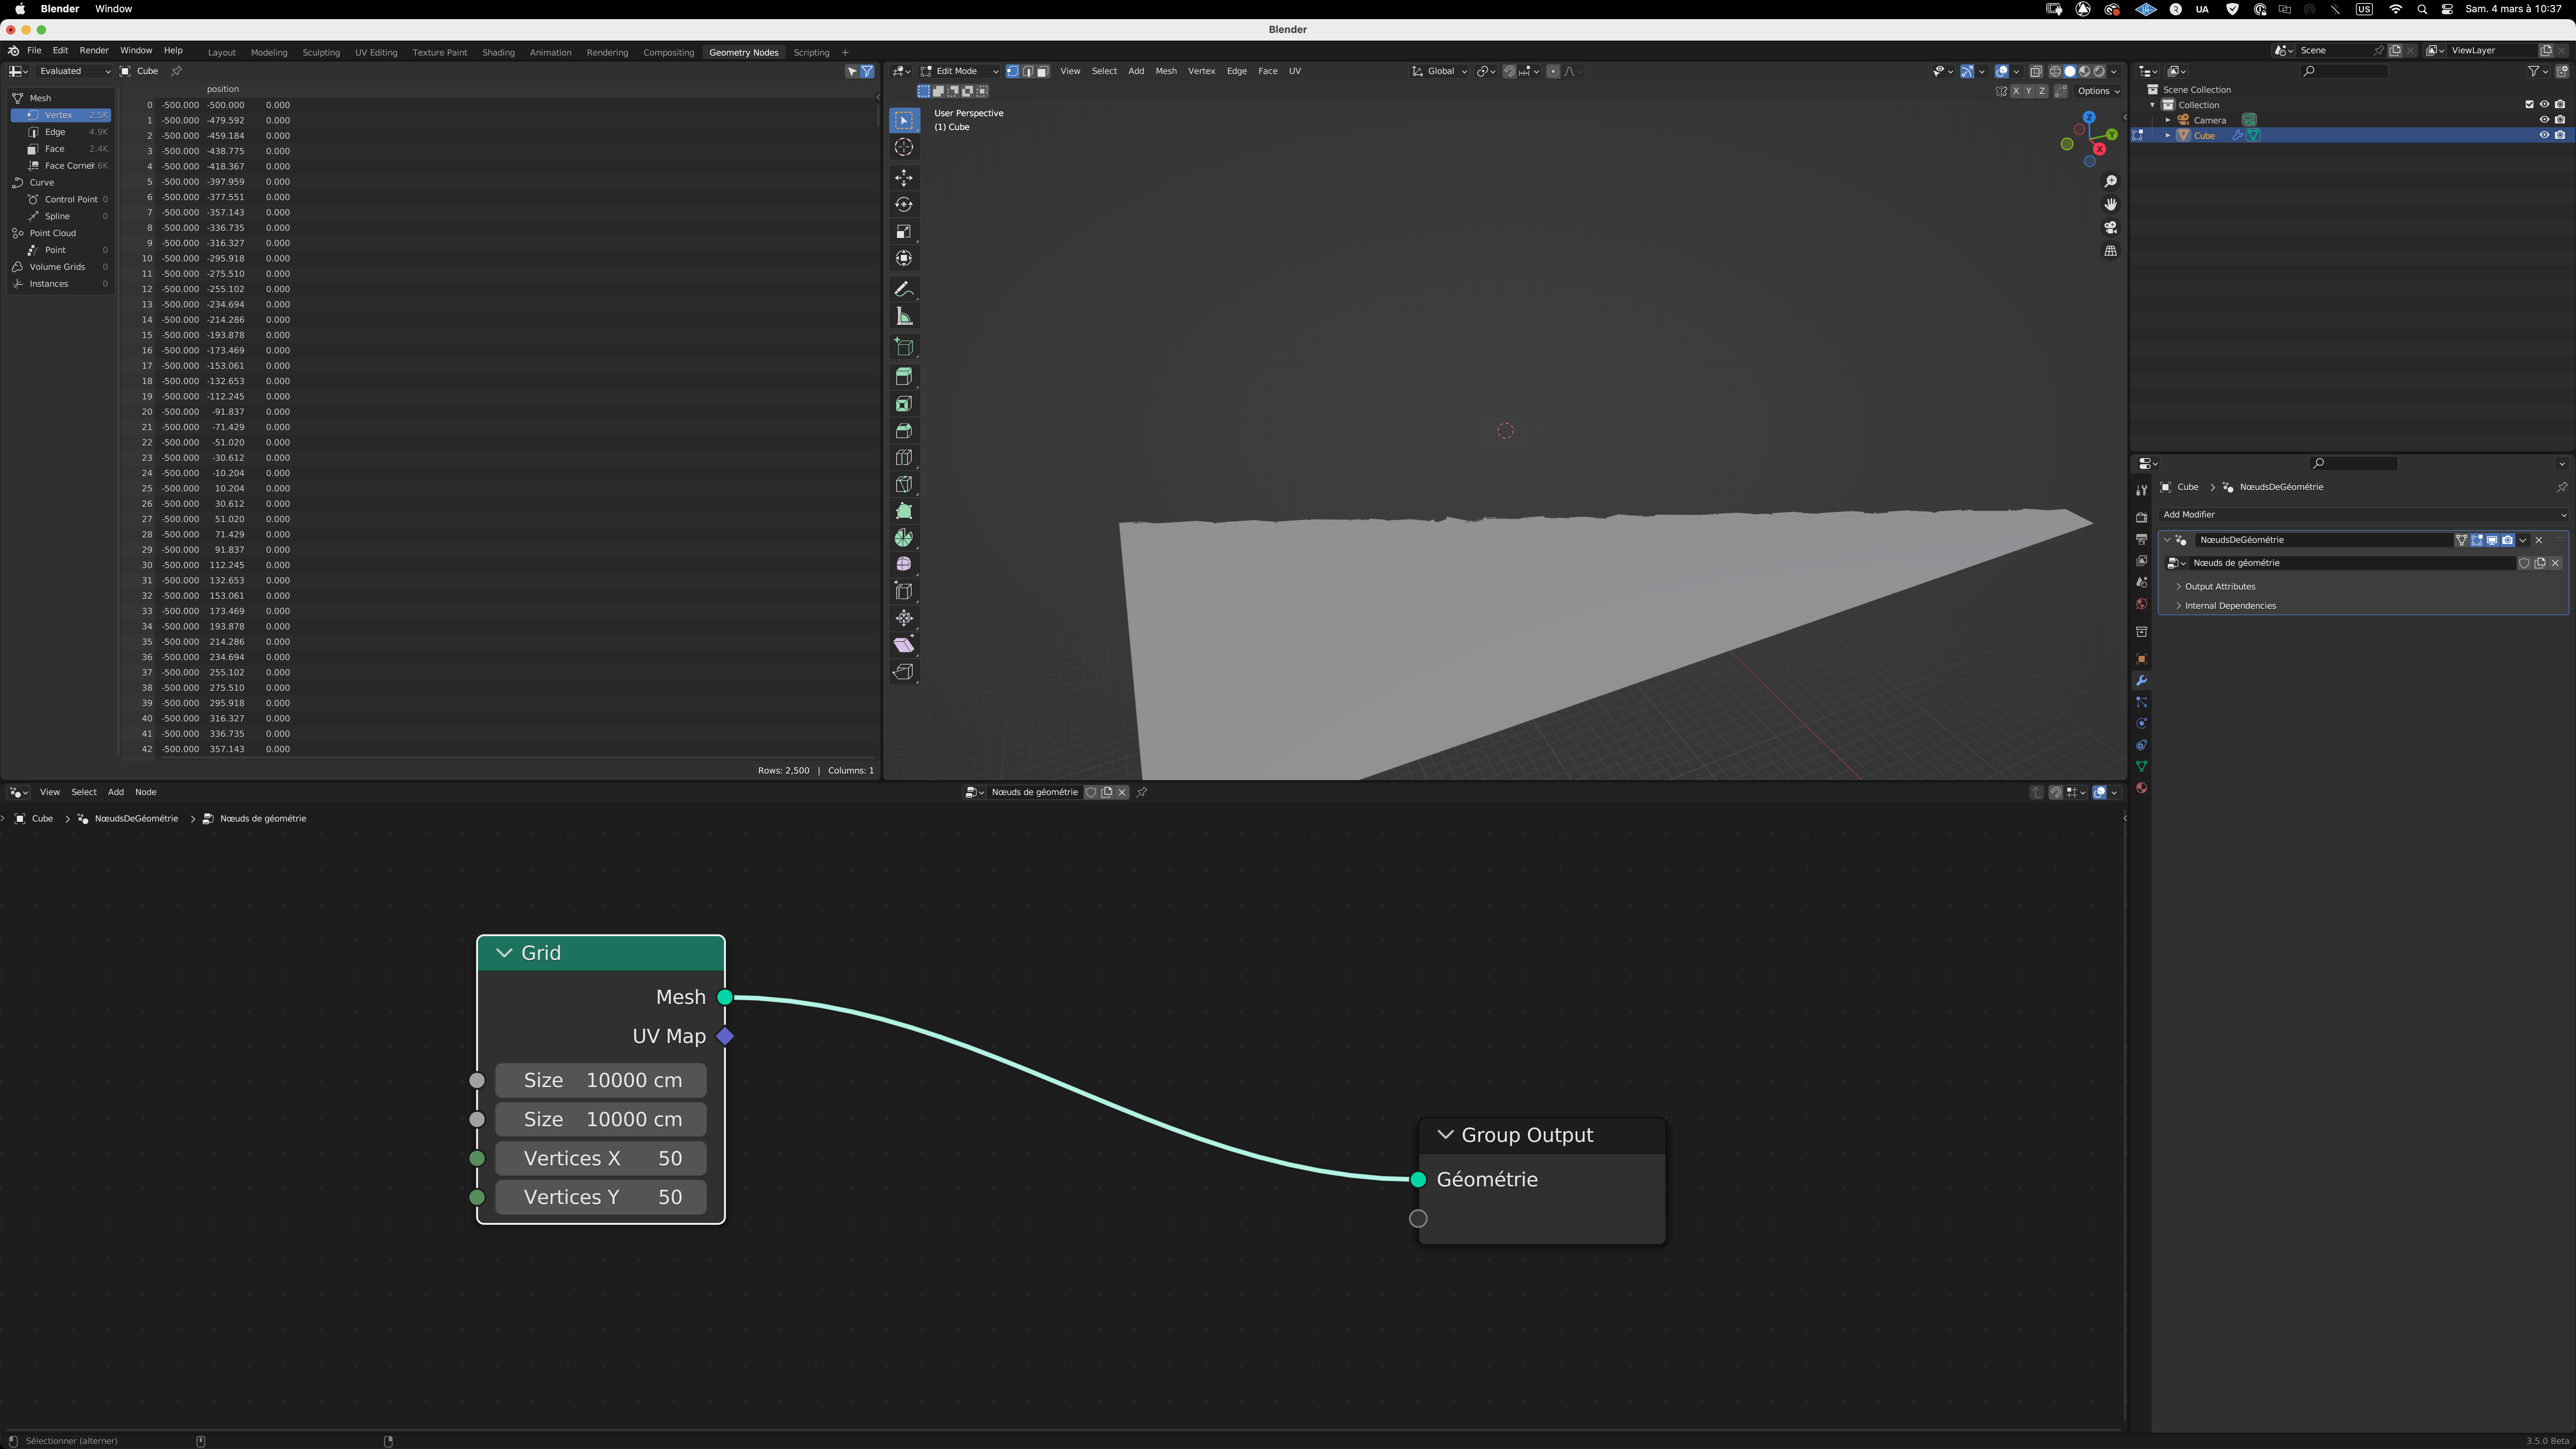Select the Extrude Region tool
This screenshot has width=2576, height=1449.
click(904, 377)
